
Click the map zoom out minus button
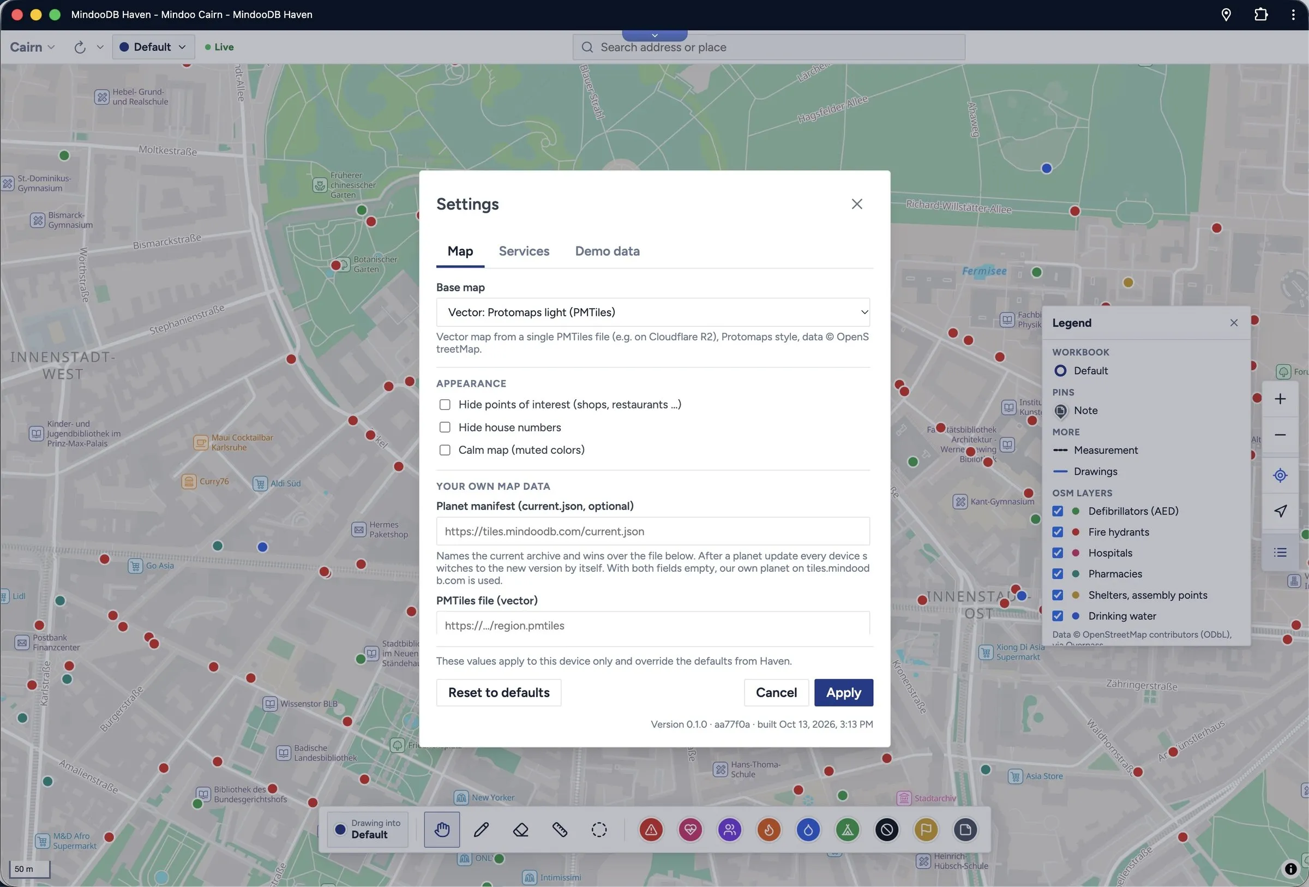point(1280,435)
